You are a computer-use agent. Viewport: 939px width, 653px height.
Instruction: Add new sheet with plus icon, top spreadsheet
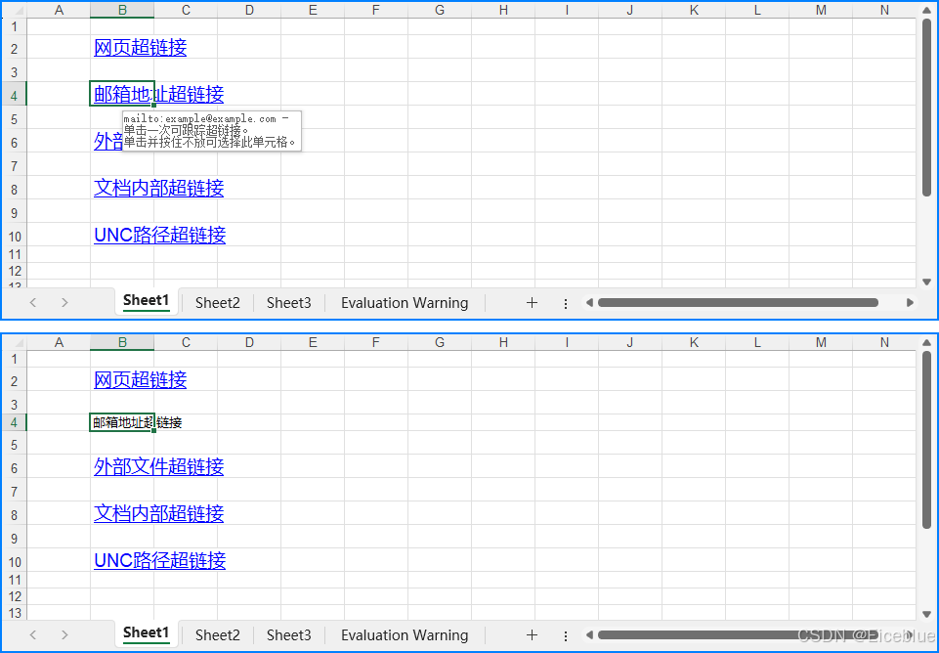(x=532, y=302)
